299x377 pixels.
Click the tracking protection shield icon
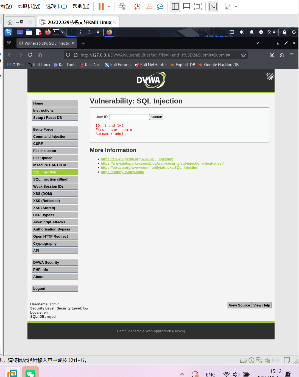68,55
